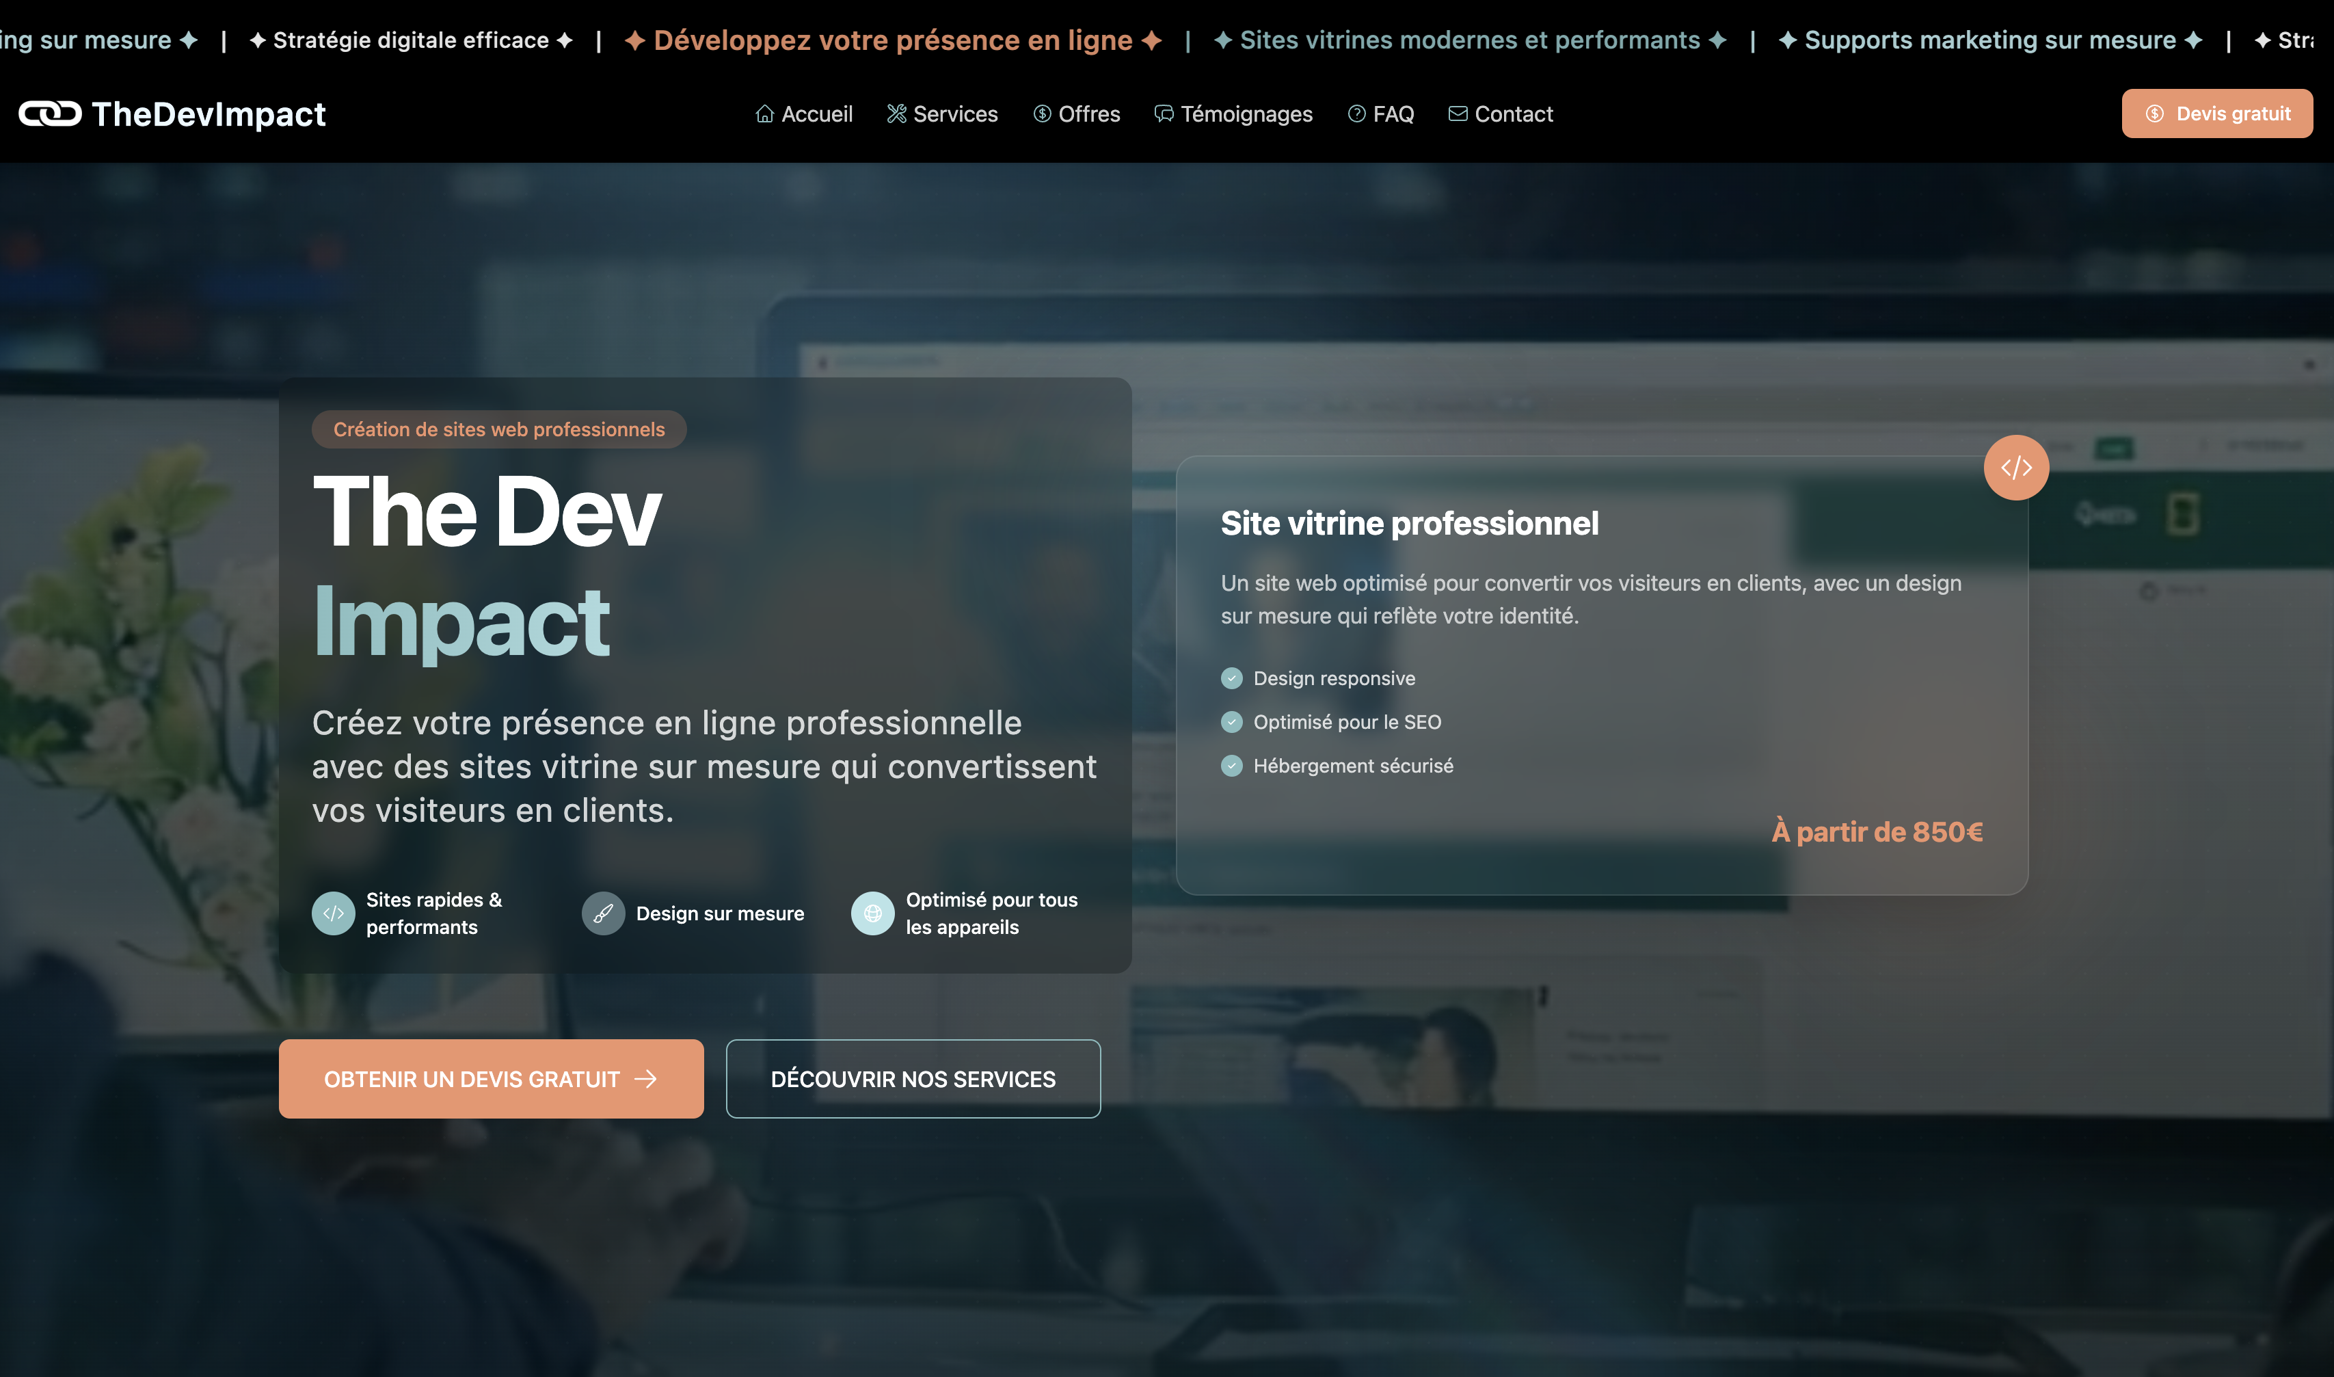This screenshot has width=2334, height=1377.
Task: Click the check icon beside Design responsive
Action: [x=1232, y=678]
